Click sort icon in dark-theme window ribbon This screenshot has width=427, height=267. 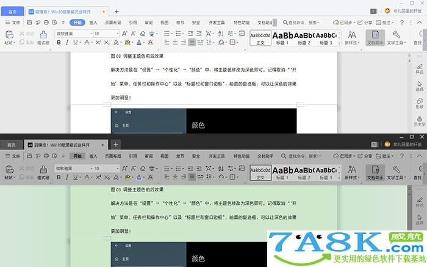coord(221,168)
